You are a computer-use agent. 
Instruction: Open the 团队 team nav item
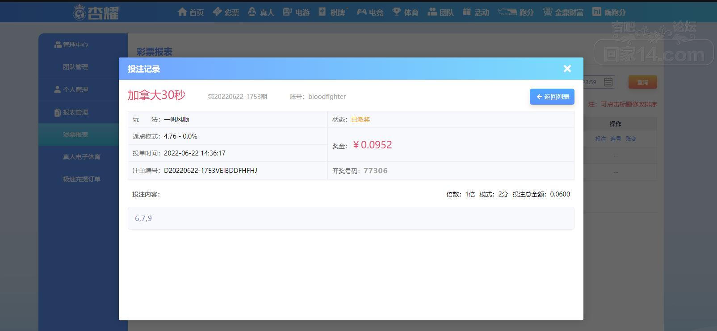tap(440, 12)
